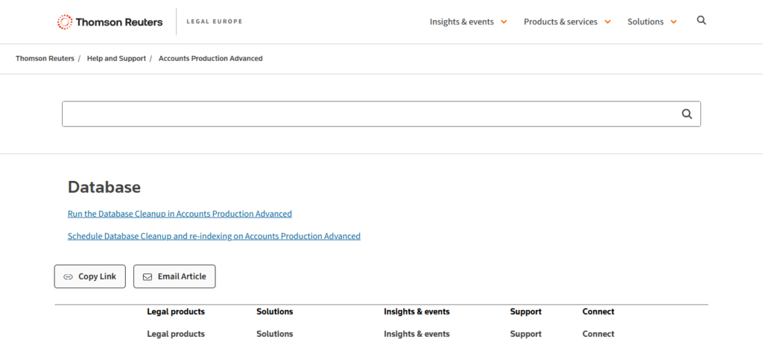Click the Email Article button
This screenshot has height=339, width=763.
click(174, 276)
